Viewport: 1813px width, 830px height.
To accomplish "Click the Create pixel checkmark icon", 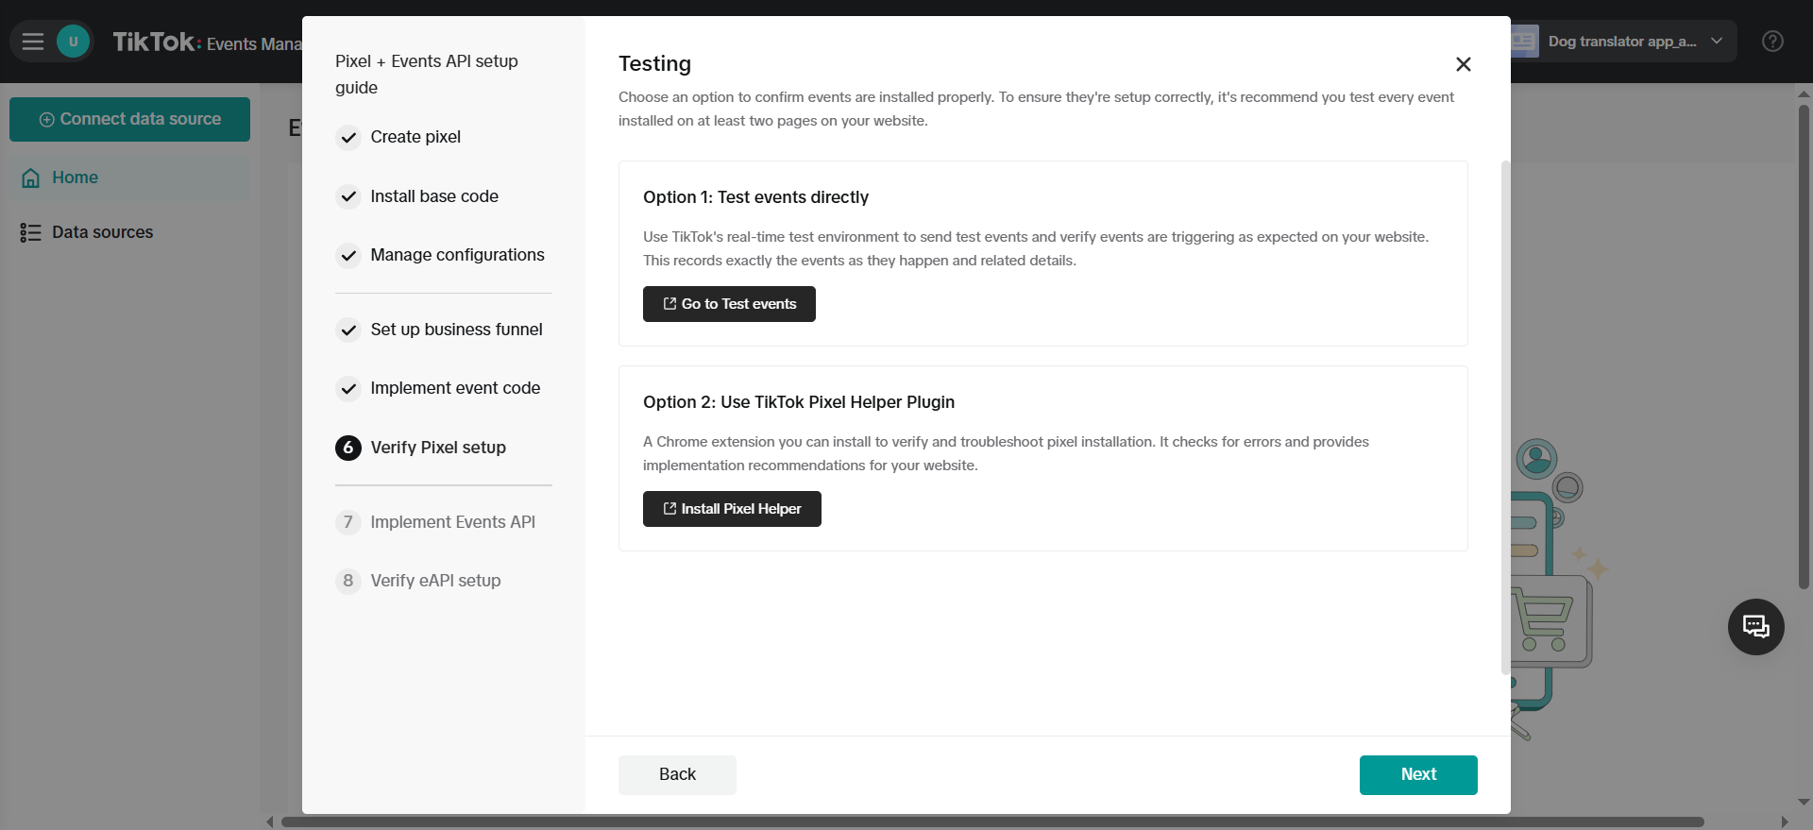I will click(x=348, y=138).
